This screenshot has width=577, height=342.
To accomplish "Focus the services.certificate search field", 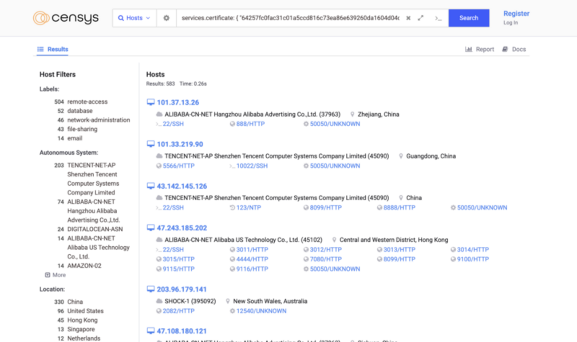I will (x=290, y=18).
